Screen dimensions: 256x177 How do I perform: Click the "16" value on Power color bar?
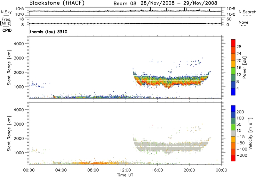(x=239, y=67)
